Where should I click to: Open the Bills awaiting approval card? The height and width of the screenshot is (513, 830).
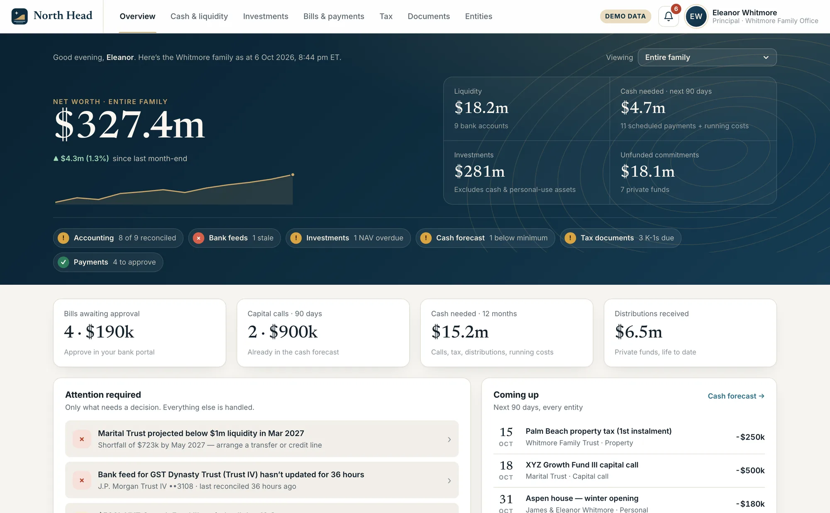[x=139, y=333]
